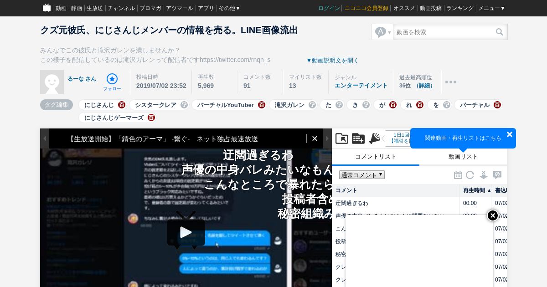Click ニコニコ会員登録 link
547x287 pixels.
coord(366,8)
